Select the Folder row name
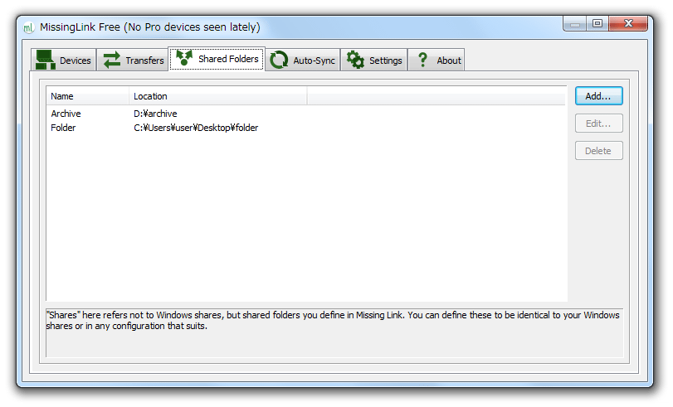The height and width of the screenshot is (407, 673). pyautogui.click(x=63, y=128)
